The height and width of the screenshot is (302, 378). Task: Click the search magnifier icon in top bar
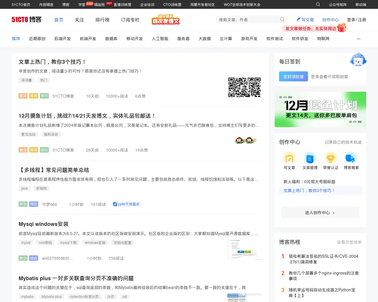318,4
